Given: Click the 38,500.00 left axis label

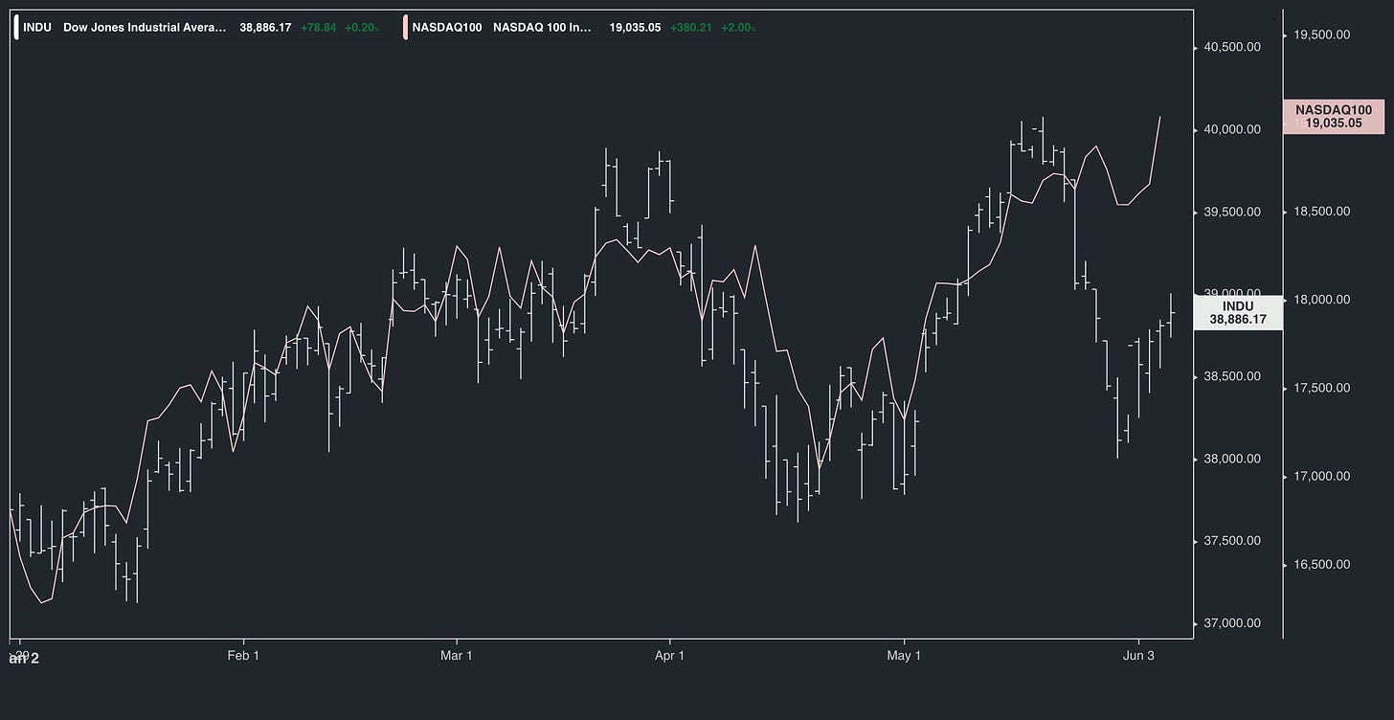Looking at the screenshot, I should [x=1232, y=376].
